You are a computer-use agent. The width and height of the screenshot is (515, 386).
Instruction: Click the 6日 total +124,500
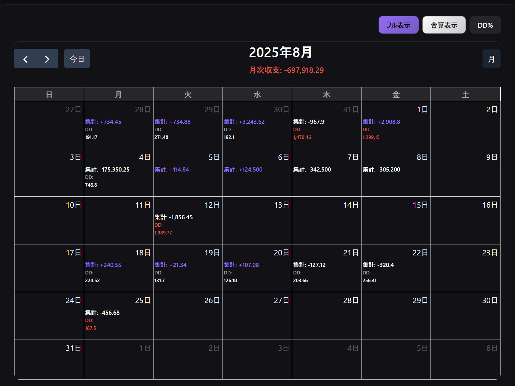click(243, 170)
